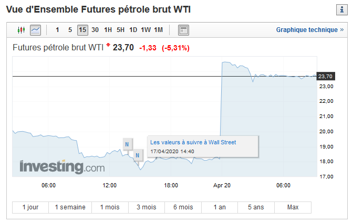Open the news table layout icon
The image size is (353, 223).
pos(183,30)
